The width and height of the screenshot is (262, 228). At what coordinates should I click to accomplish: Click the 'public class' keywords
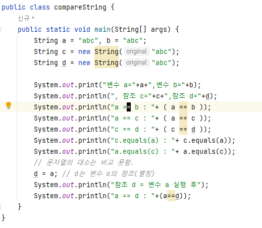[x=26, y=7]
